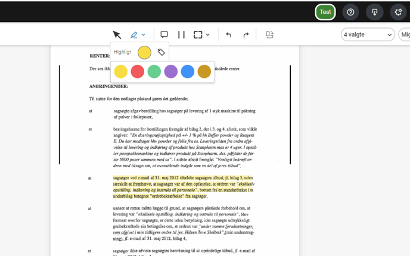Open the area selection tool dropdown arrow
The image size is (410, 256).
[208, 35]
